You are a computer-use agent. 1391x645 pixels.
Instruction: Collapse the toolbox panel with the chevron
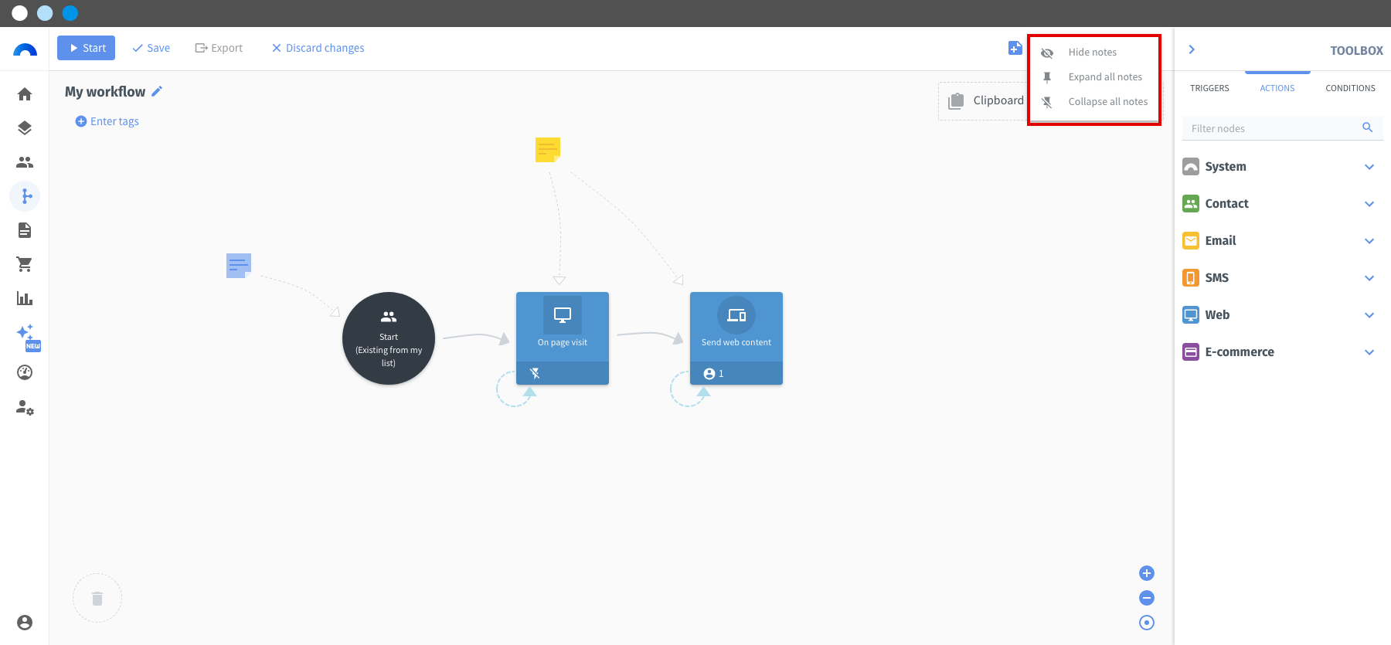coord(1192,49)
